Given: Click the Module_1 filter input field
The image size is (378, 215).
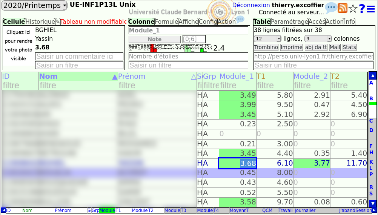Looking at the screenshot, I should pos(237,86).
